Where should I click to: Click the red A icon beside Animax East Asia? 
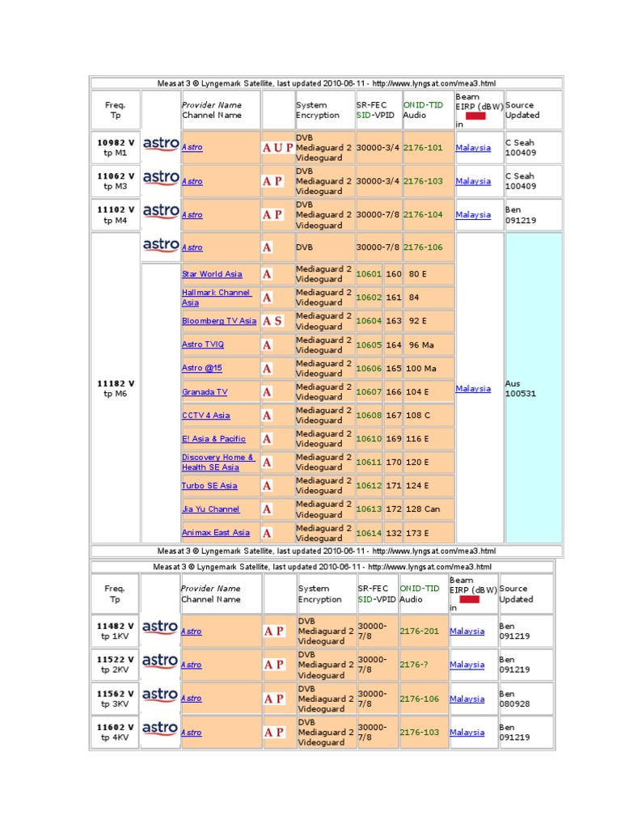267,534
